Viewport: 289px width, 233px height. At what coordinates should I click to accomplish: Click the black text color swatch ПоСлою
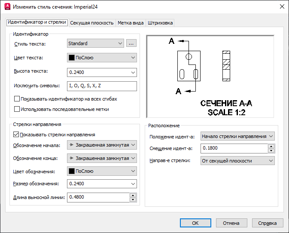click(x=72, y=58)
